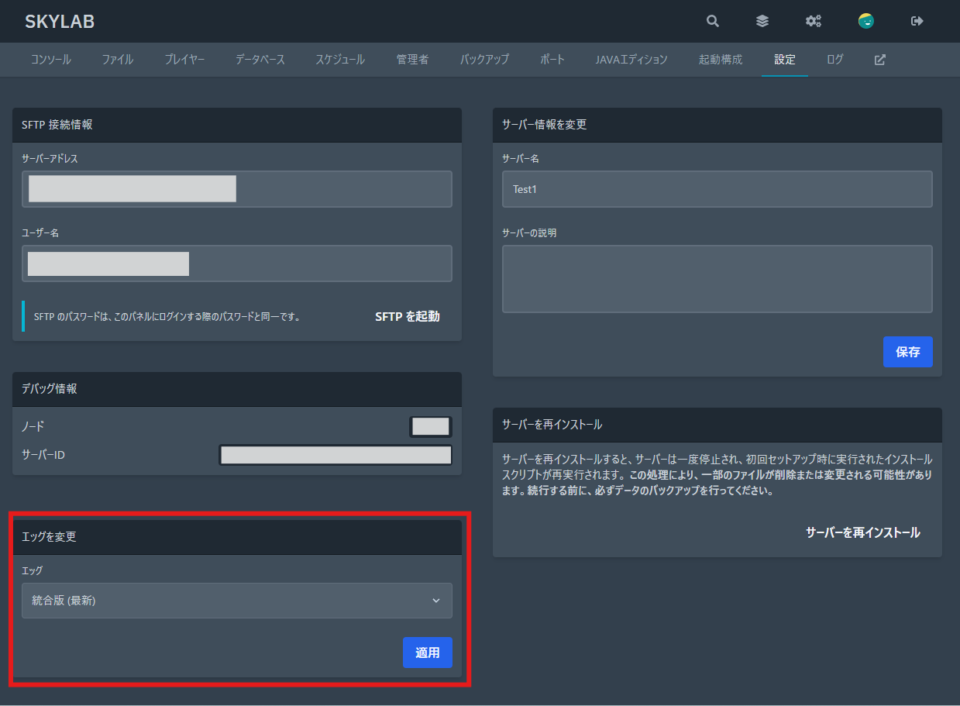Go to the データベース tab
The height and width of the screenshot is (706, 960).
(x=260, y=60)
